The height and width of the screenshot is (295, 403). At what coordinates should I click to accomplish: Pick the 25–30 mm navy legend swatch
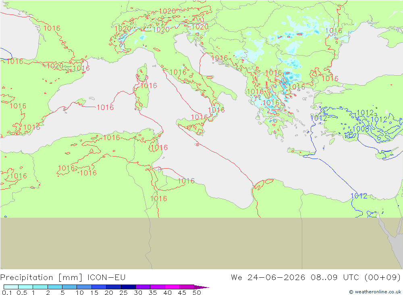coord(128,287)
